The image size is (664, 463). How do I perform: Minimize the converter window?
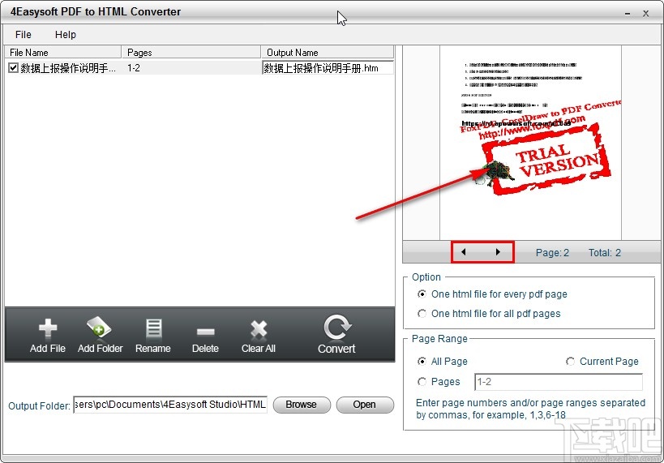coord(628,14)
